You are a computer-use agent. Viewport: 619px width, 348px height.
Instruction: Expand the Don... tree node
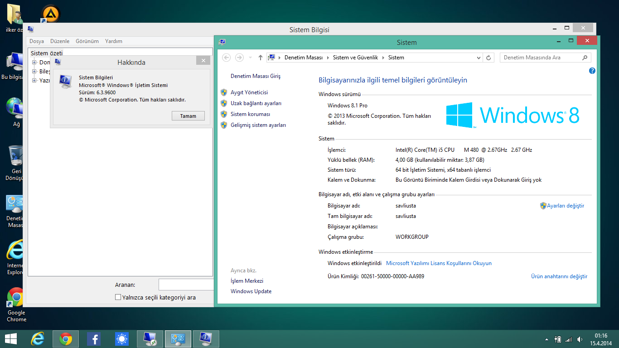click(x=34, y=63)
